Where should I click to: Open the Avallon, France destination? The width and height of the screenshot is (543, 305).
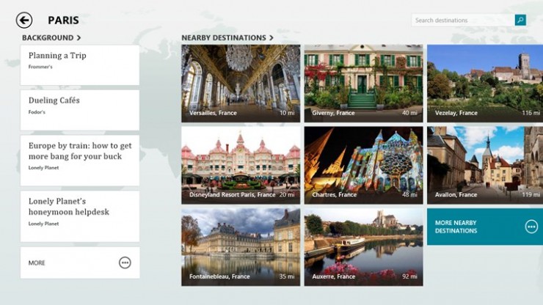click(484, 165)
